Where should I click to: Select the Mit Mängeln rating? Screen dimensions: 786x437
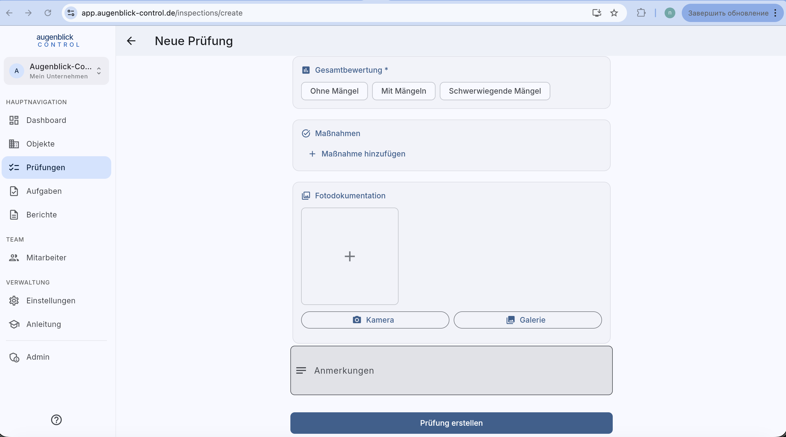404,91
